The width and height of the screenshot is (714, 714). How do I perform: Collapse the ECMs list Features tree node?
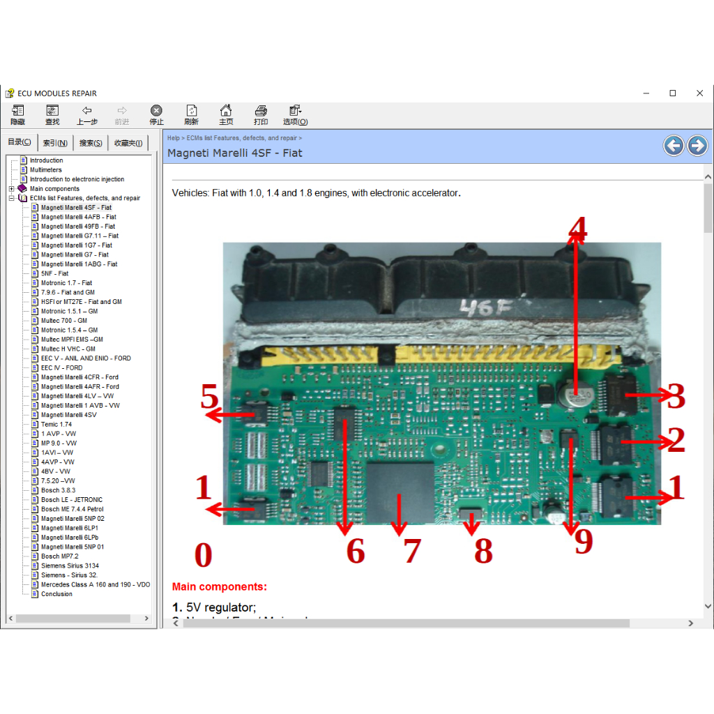click(x=12, y=198)
